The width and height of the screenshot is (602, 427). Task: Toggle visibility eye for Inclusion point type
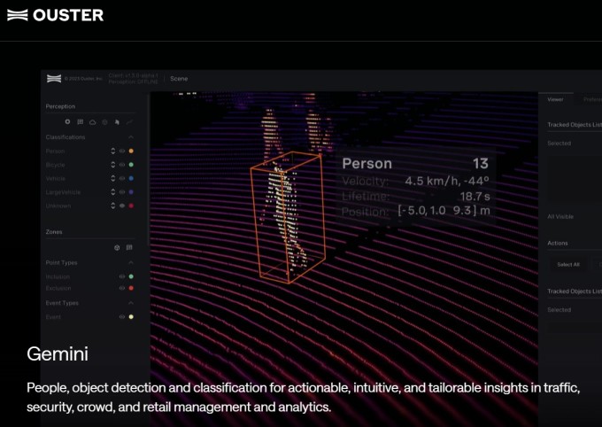pyautogui.click(x=122, y=276)
